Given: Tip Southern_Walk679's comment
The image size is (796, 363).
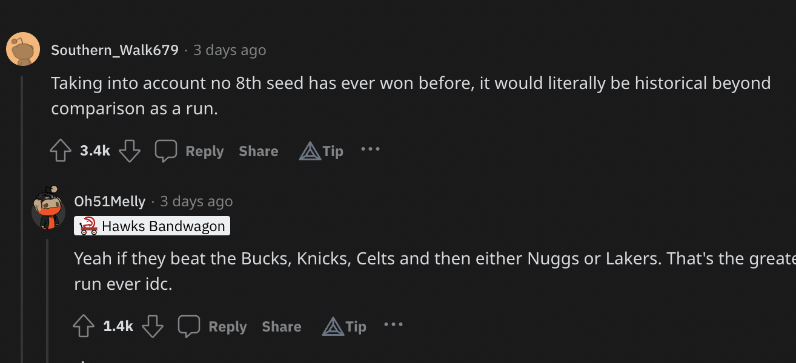Looking at the screenshot, I should [x=322, y=151].
